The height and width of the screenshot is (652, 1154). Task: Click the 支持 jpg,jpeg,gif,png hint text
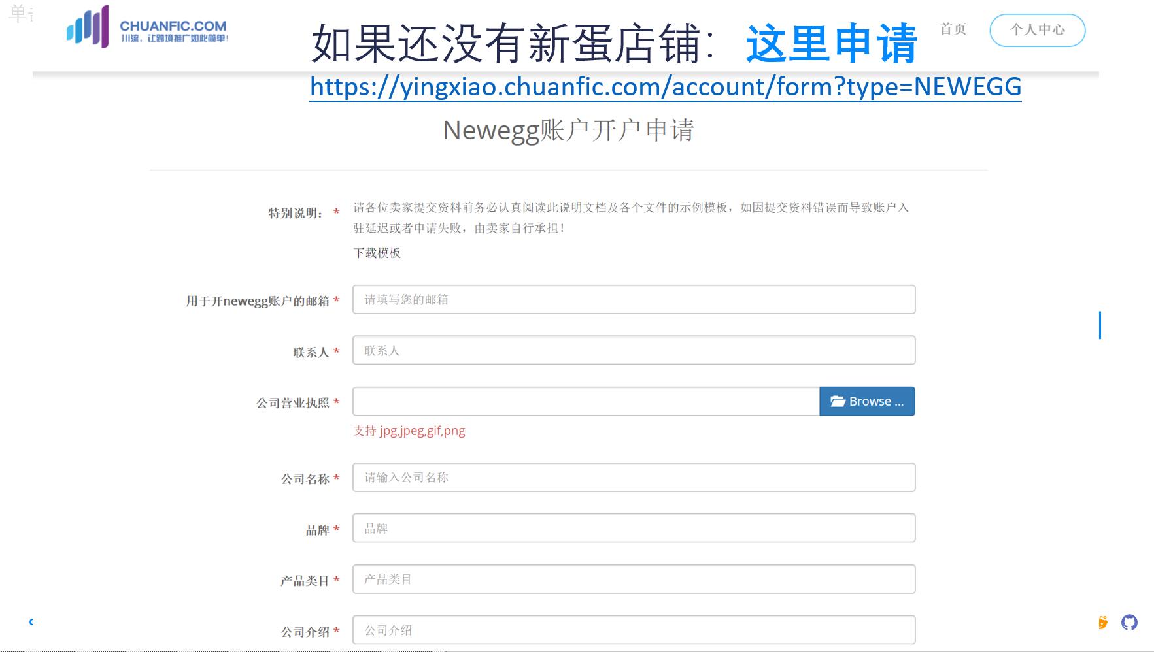(x=409, y=431)
